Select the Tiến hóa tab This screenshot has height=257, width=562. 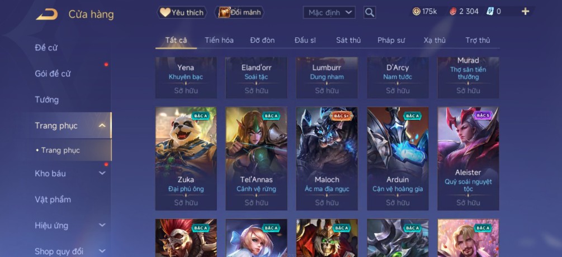point(219,40)
